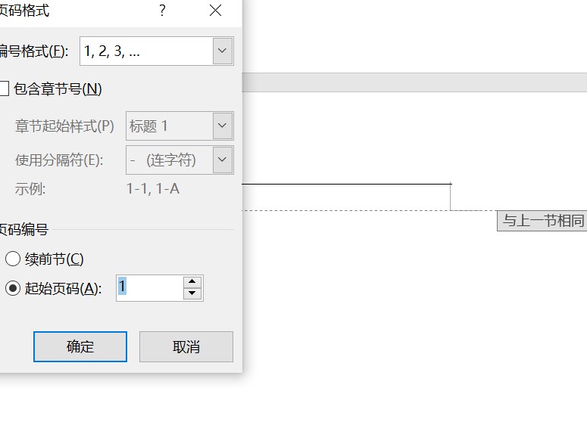
Task: Click the "1, 2, 3, ..." number format box
Action: tap(145, 51)
